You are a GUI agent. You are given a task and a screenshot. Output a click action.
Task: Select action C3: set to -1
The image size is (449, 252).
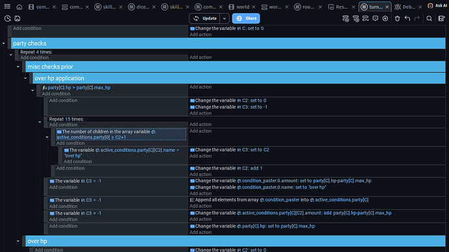229,107
